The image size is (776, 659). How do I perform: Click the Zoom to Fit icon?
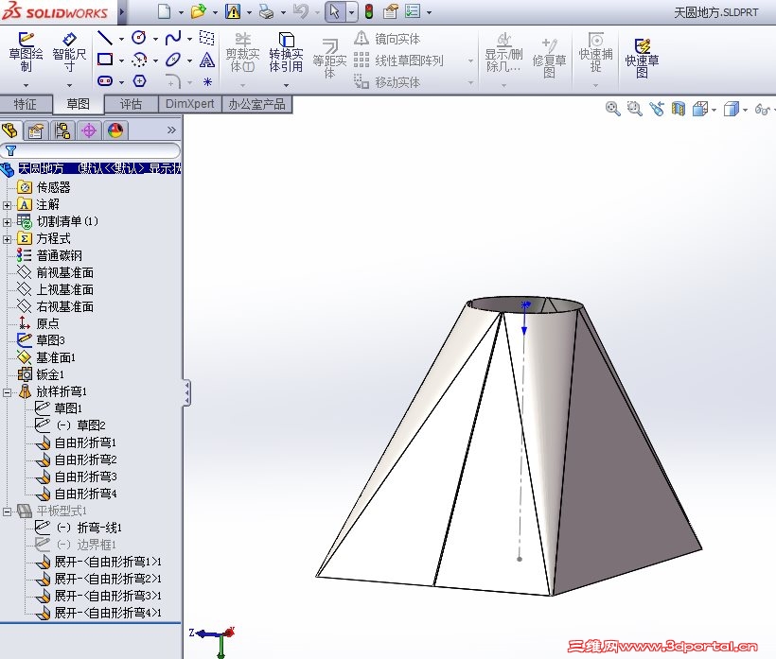tap(612, 109)
